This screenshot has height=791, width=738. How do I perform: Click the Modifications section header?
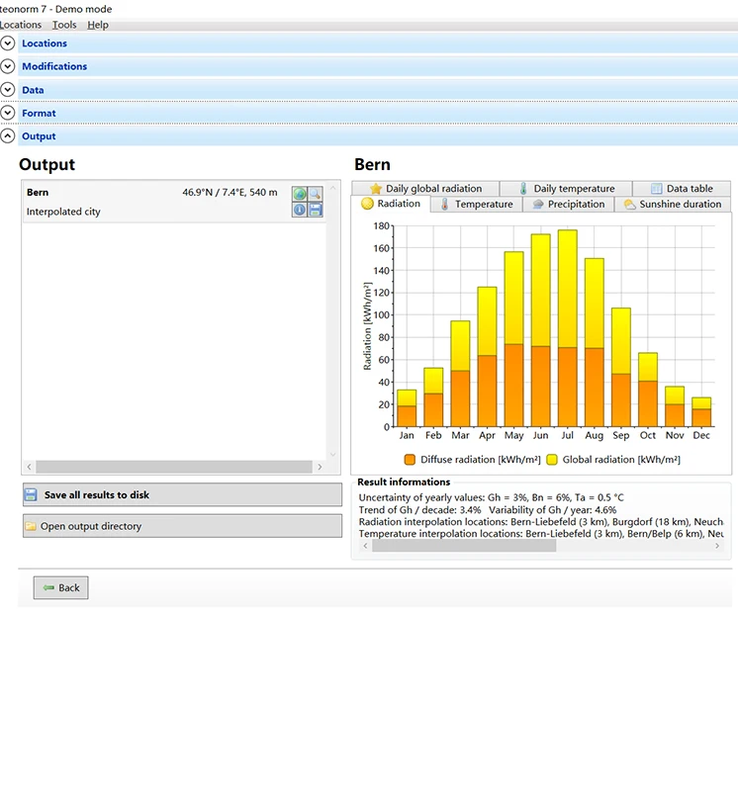point(378,66)
